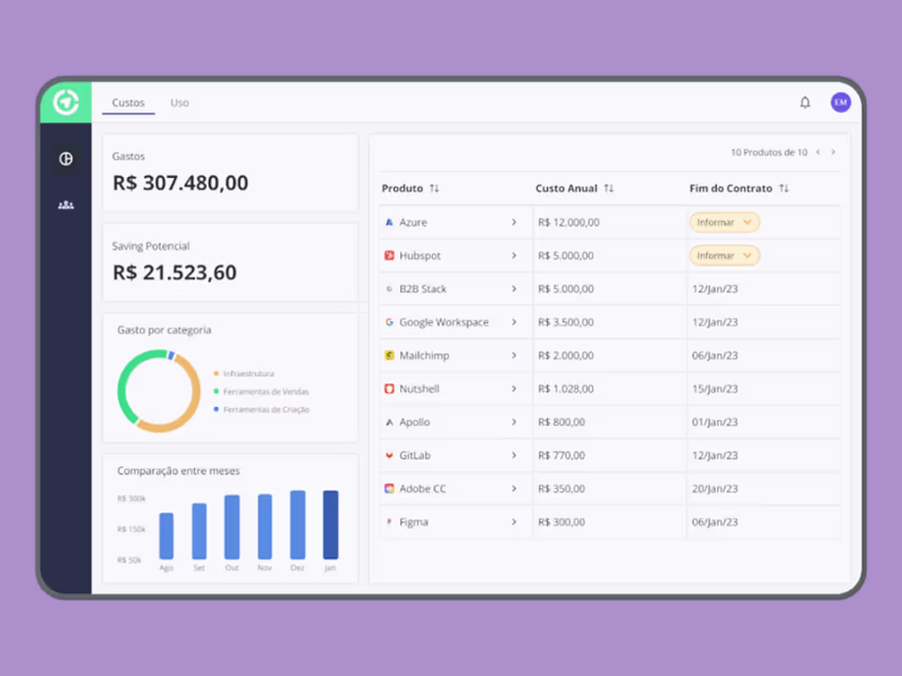Click the R$ 3.500,00 cost cell
Screen dimensions: 902x676
tap(566, 322)
